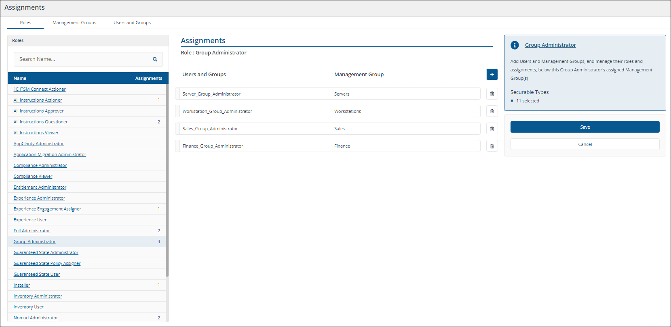
Task: Click the info icon beside Group Administrator
Action: (x=515, y=45)
